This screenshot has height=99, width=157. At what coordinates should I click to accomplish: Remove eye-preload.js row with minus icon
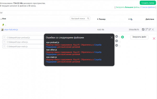pos(116,36)
